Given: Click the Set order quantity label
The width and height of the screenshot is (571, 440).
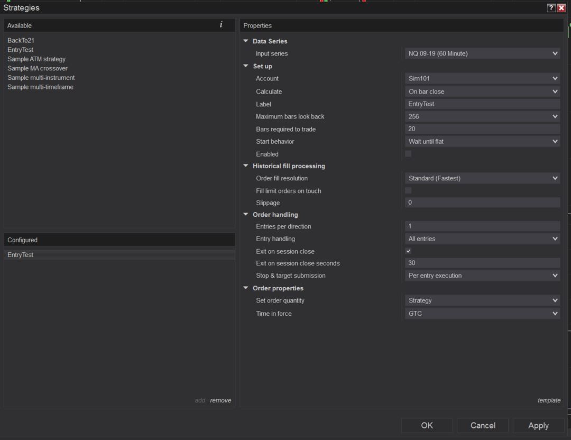Looking at the screenshot, I should (280, 300).
